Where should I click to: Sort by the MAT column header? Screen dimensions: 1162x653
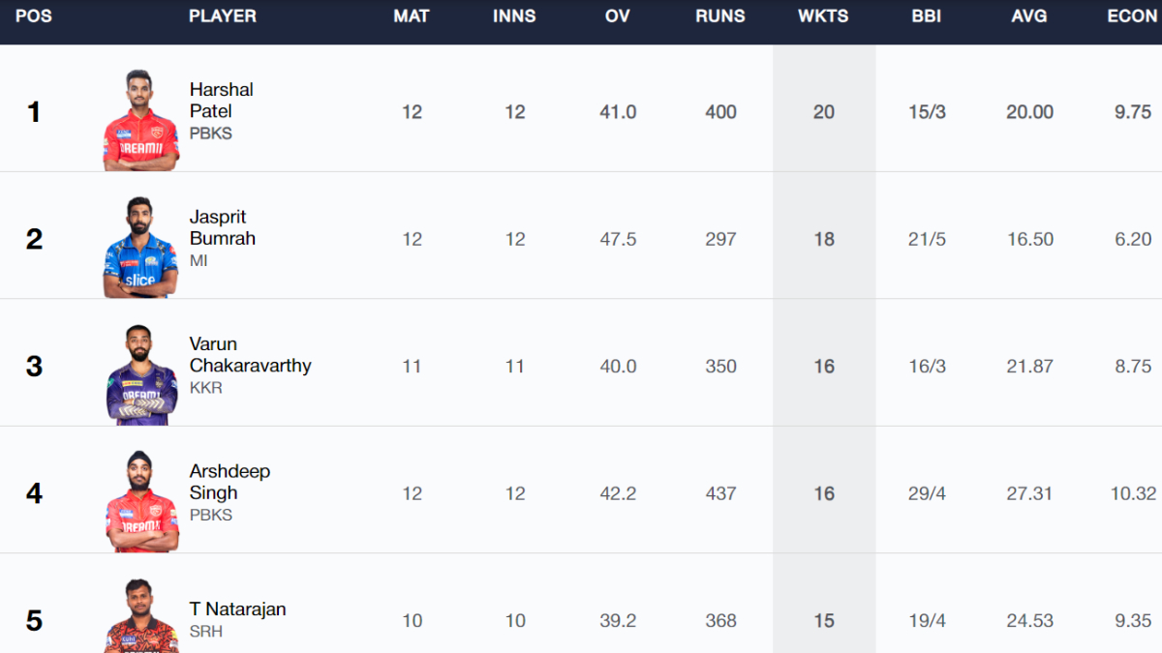tap(412, 16)
